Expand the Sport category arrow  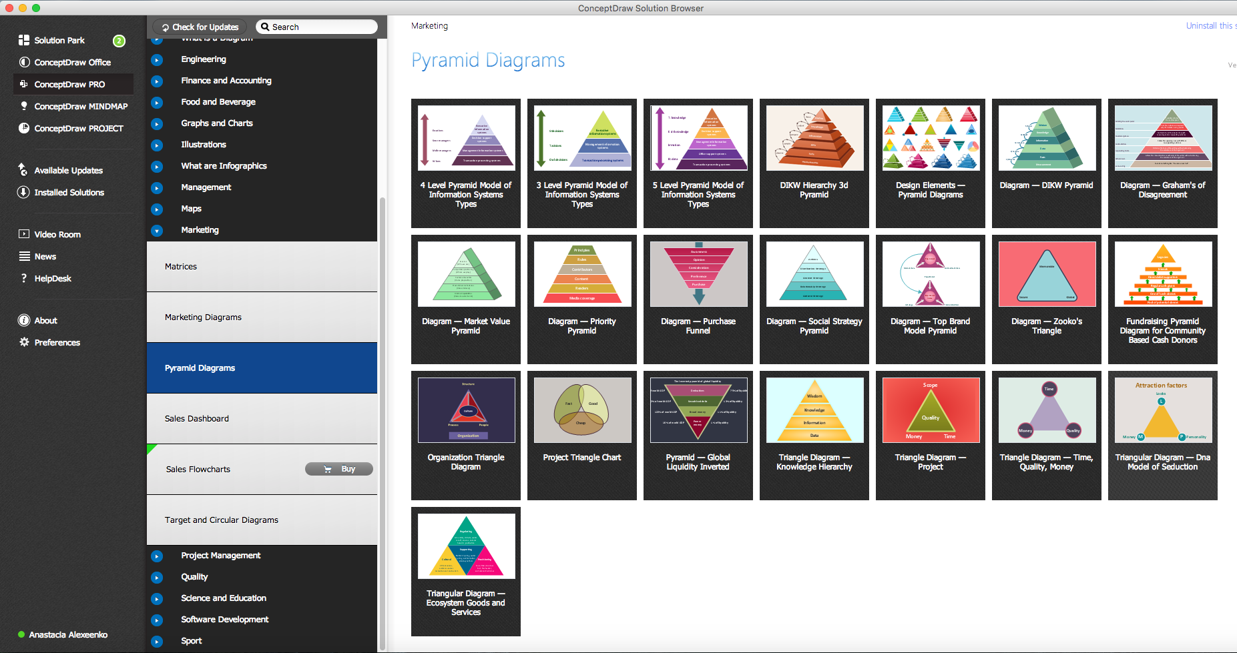[x=157, y=642]
